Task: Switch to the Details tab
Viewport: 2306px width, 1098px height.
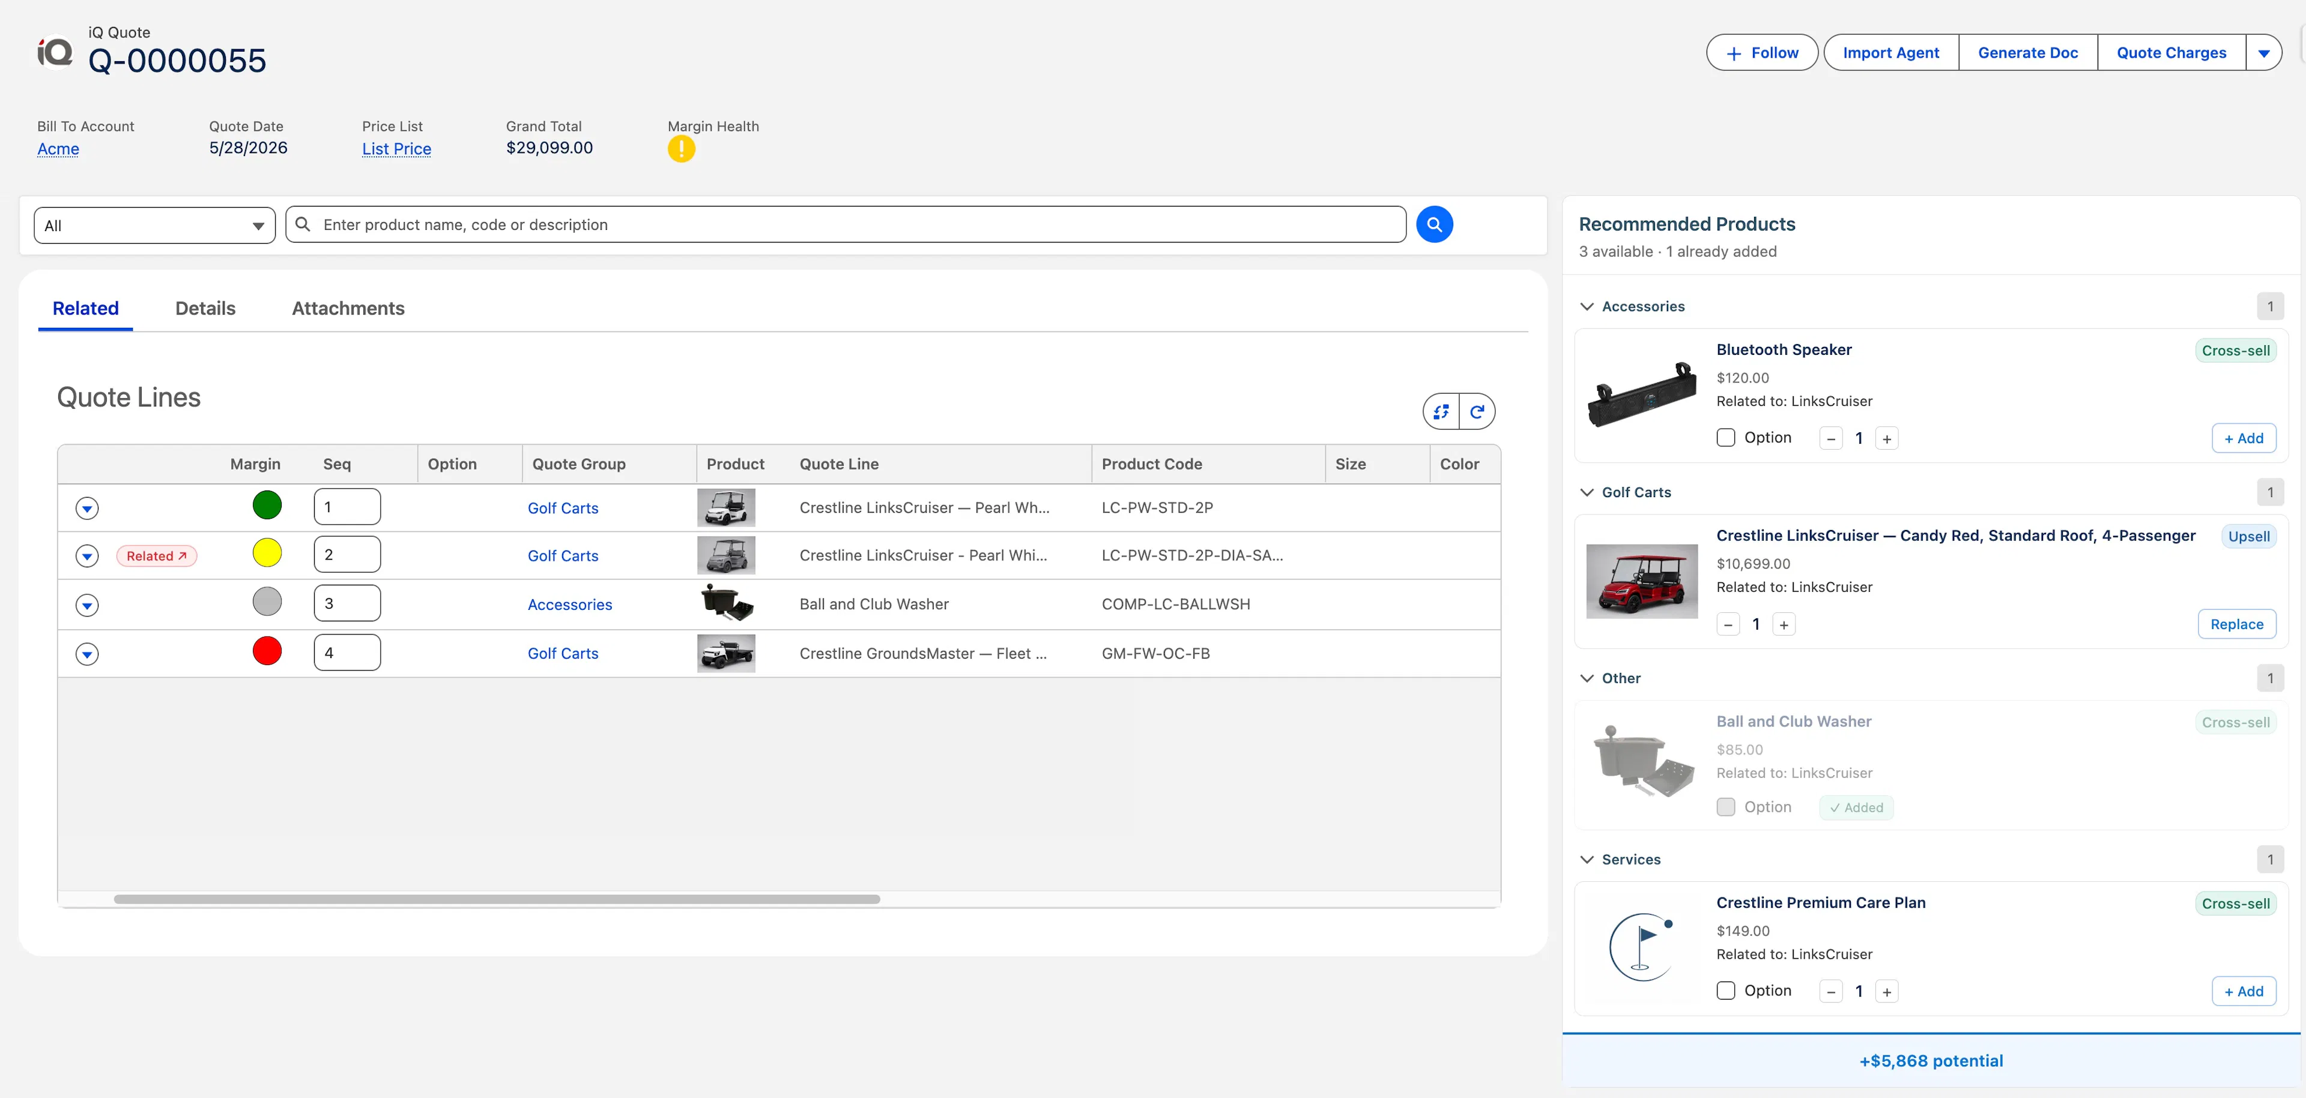Action: click(205, 309)
